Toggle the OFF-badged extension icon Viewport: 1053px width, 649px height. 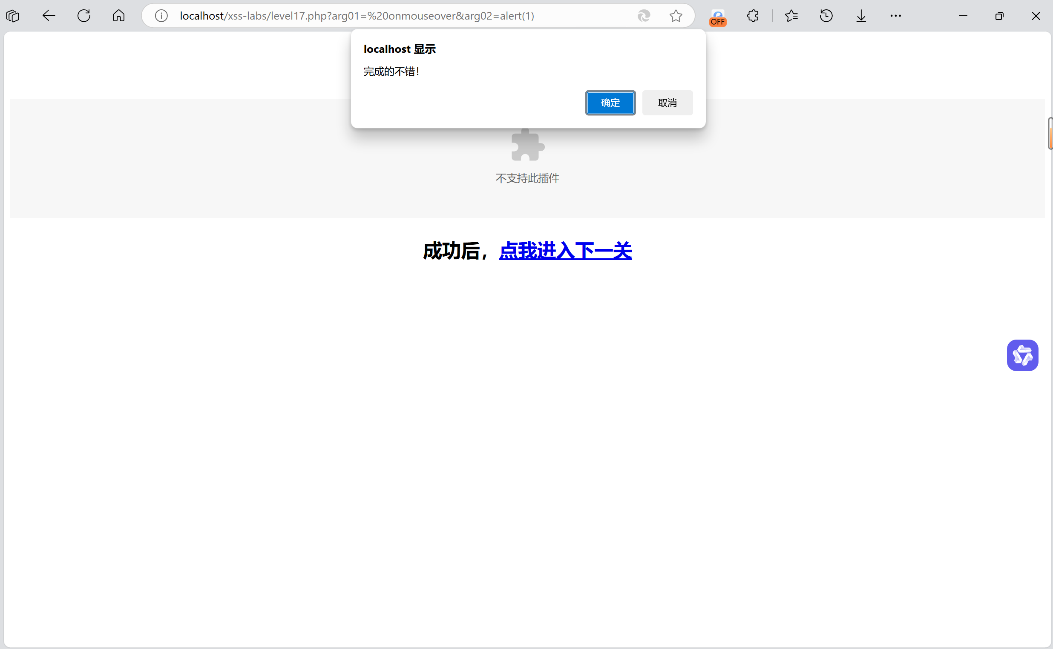coord(717,17)
